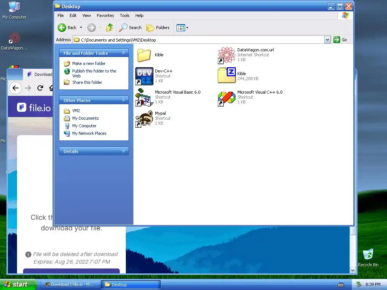Click the Make a new folder icon

point(67,63)
